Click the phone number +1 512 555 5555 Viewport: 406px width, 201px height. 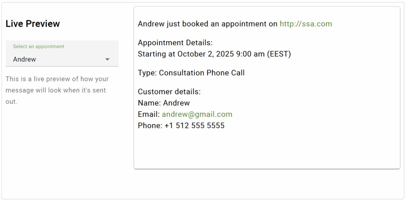point(194,126)
